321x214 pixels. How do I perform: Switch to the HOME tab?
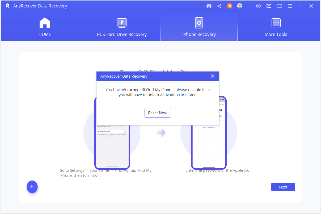[x=45, y=27]
